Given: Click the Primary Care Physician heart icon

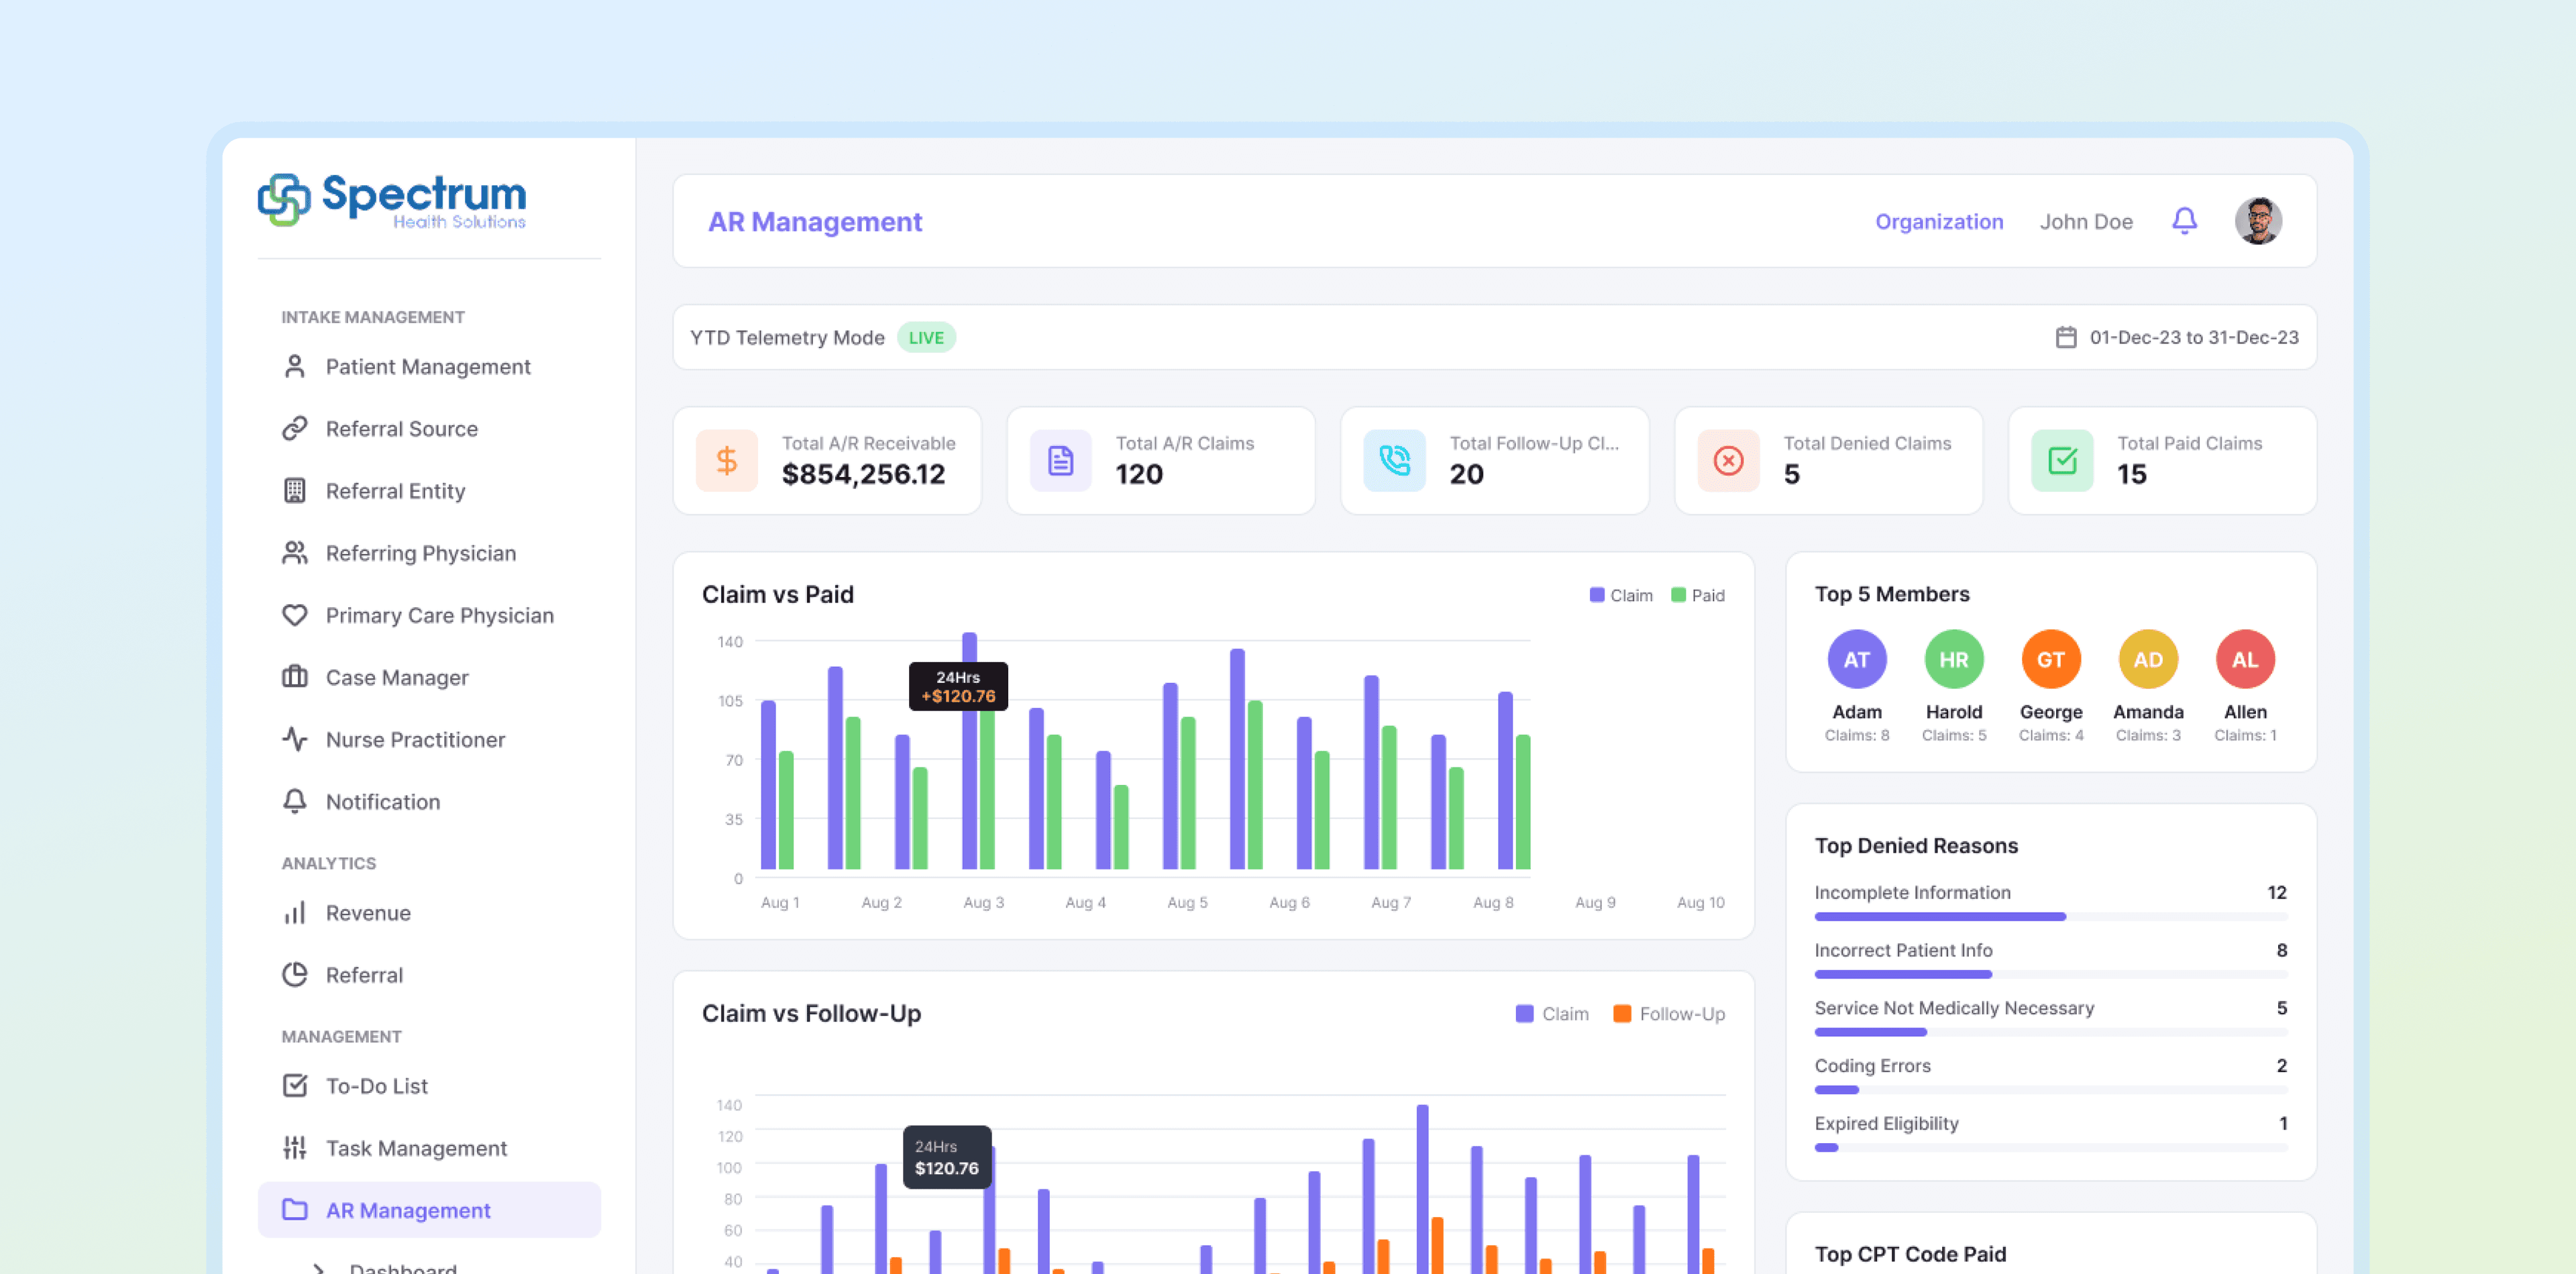Looking at the screenshot, I should 294,615.
